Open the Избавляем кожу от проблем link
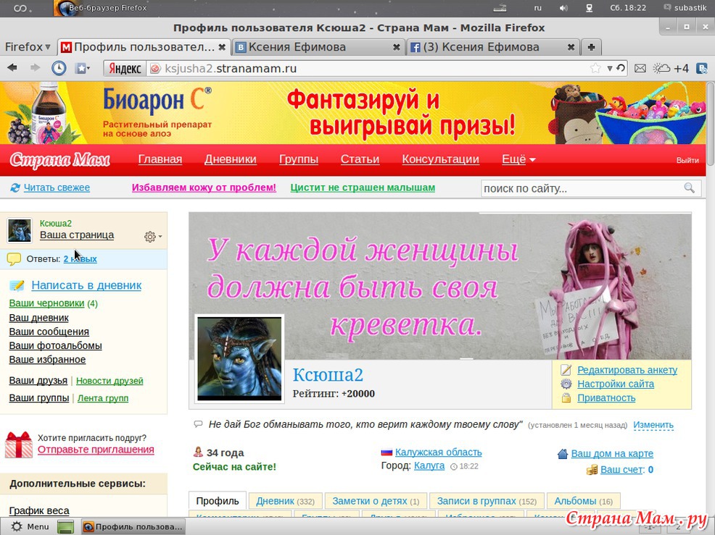 204,188
